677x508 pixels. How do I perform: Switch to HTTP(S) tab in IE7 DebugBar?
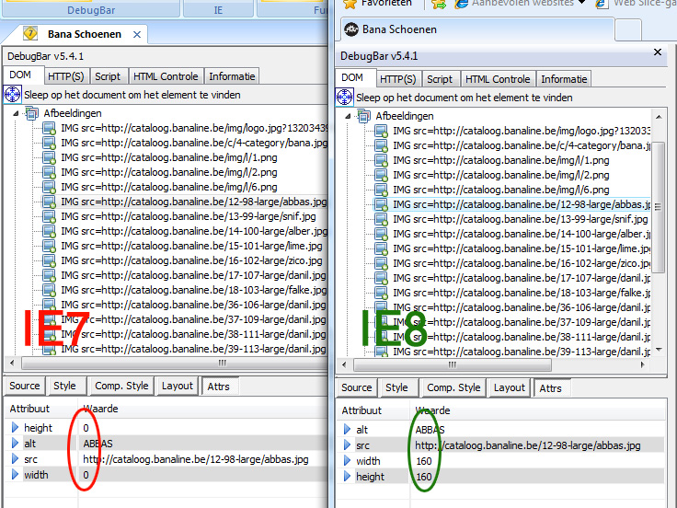[x=66, y=76]
